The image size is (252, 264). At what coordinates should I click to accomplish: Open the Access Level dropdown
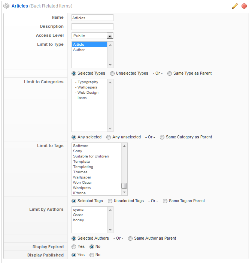click(110, 36)
